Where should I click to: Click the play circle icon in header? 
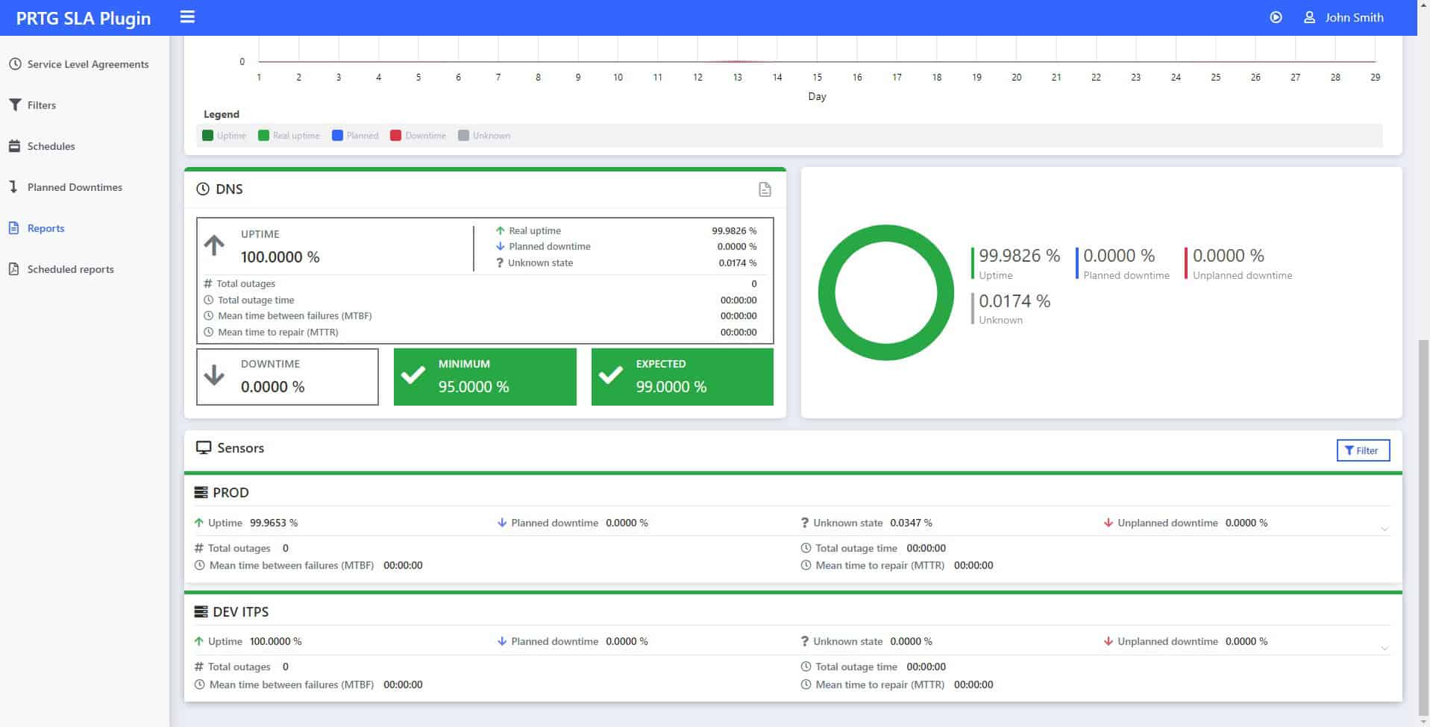pyautogui.click(x=1276, y=17)
